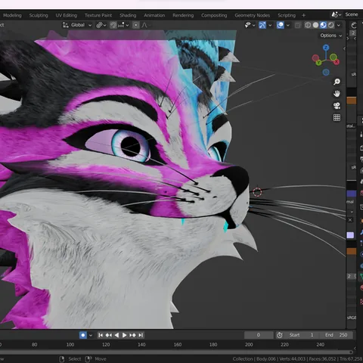363x363 pixels.
Task: Go to the Rendering workspace tab
Action: [183, 15]
